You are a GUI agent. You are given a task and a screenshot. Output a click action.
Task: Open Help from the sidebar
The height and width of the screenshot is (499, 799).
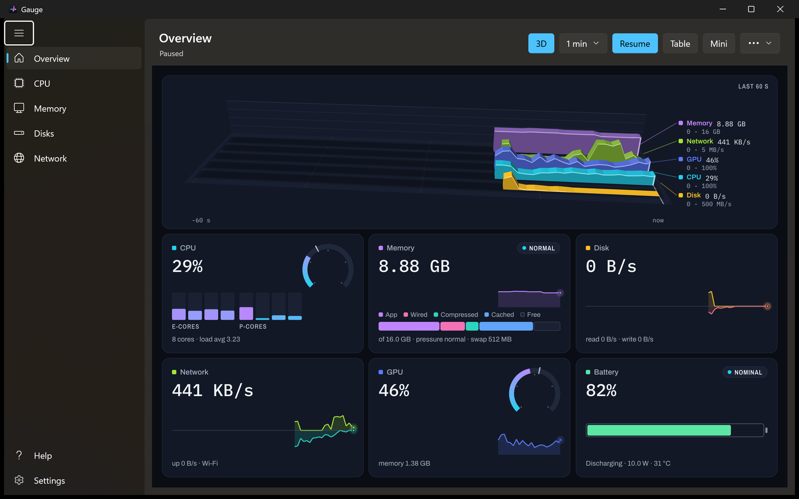tap(73, 455)
